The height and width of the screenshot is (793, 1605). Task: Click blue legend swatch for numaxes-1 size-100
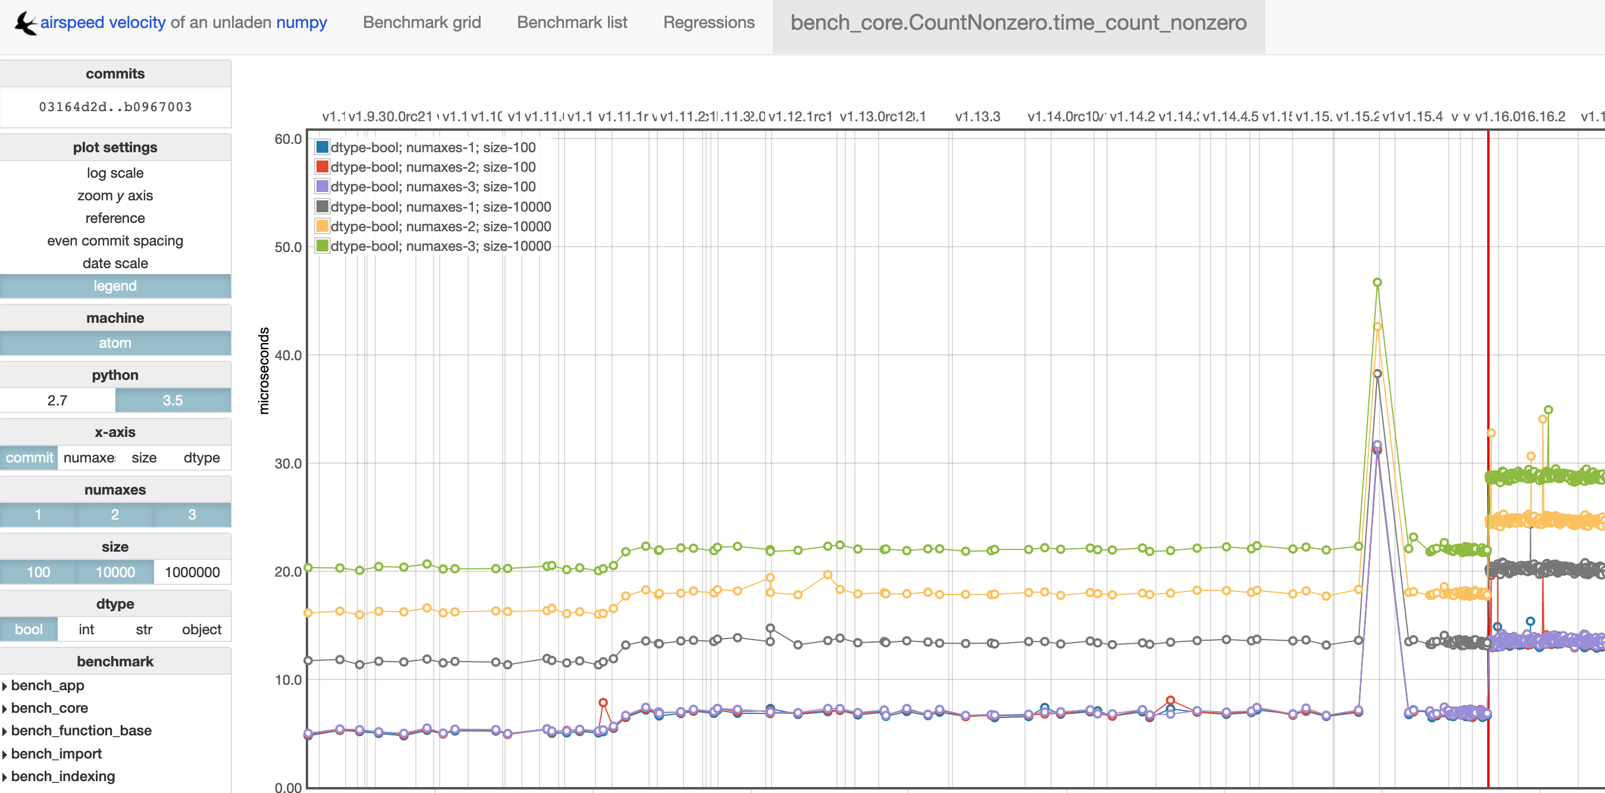tap(322, 147)
